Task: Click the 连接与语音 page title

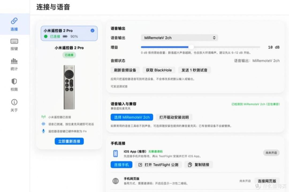Action: pyautogui.click(x=53, y=7)
